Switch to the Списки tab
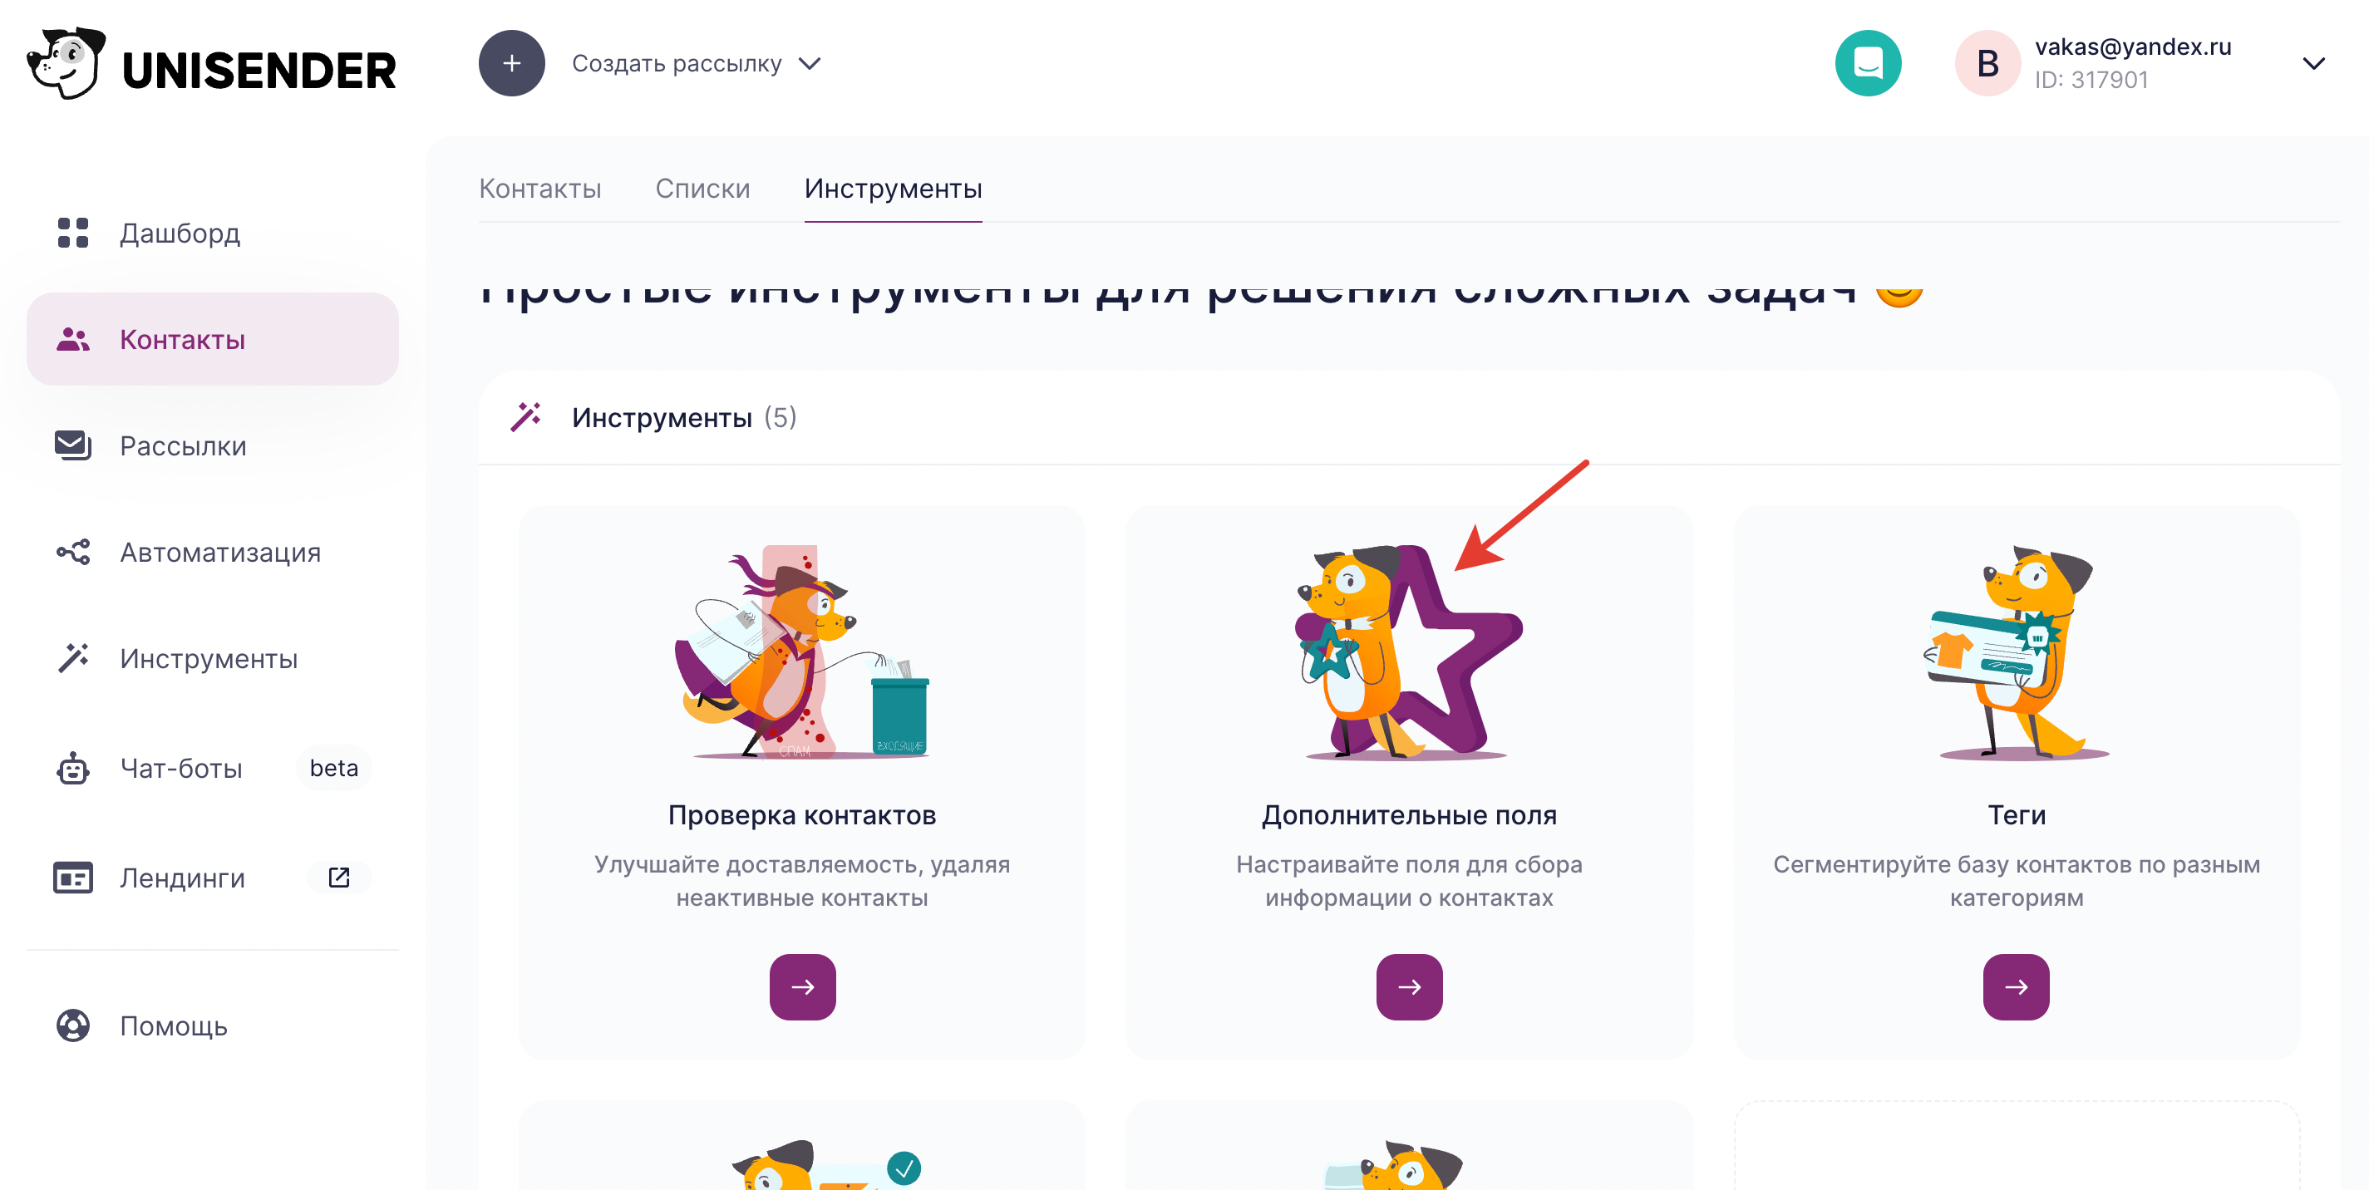Viewport: 2369px width, 1190px height. 702,189
